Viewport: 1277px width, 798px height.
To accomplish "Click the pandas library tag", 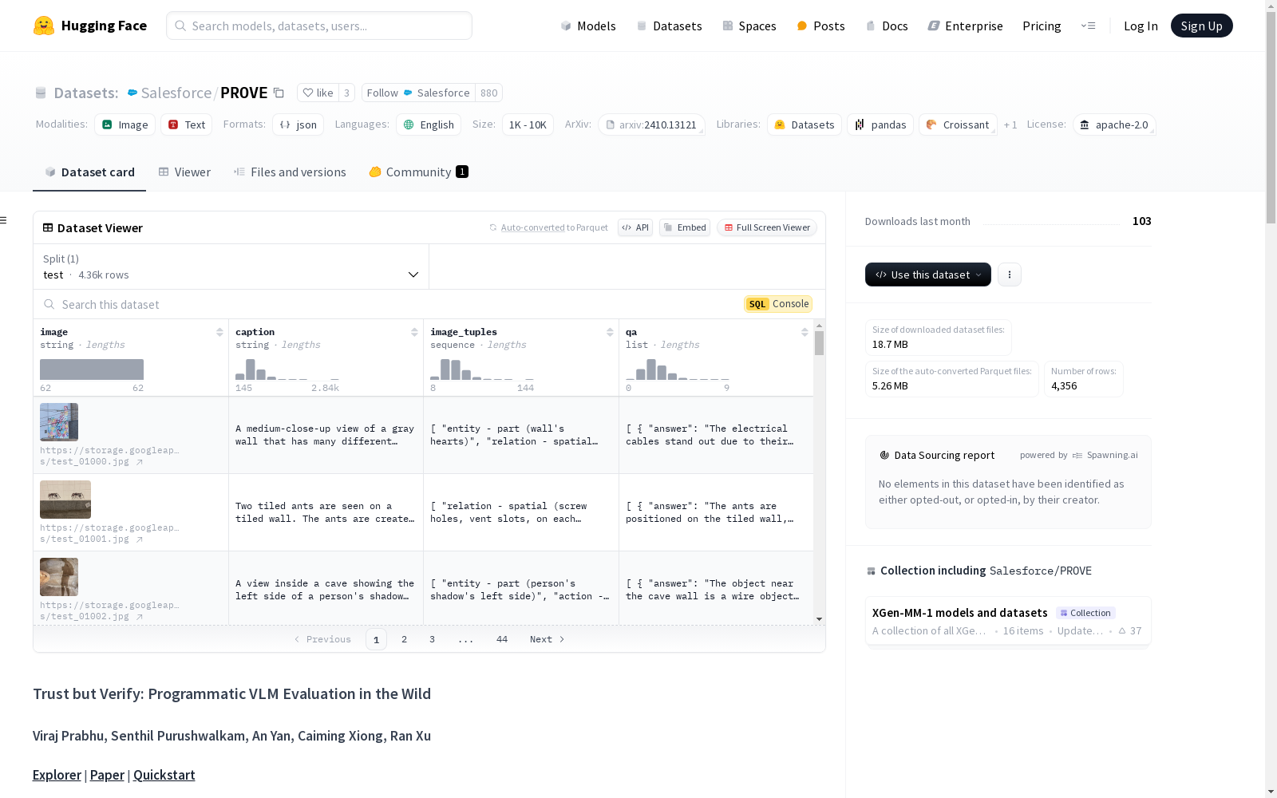I will 880,124.
